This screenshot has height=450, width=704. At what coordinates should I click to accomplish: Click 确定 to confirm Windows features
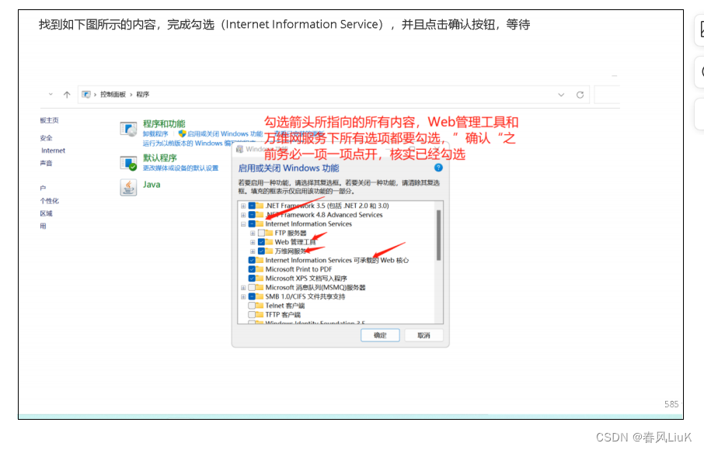coord(380,335)
